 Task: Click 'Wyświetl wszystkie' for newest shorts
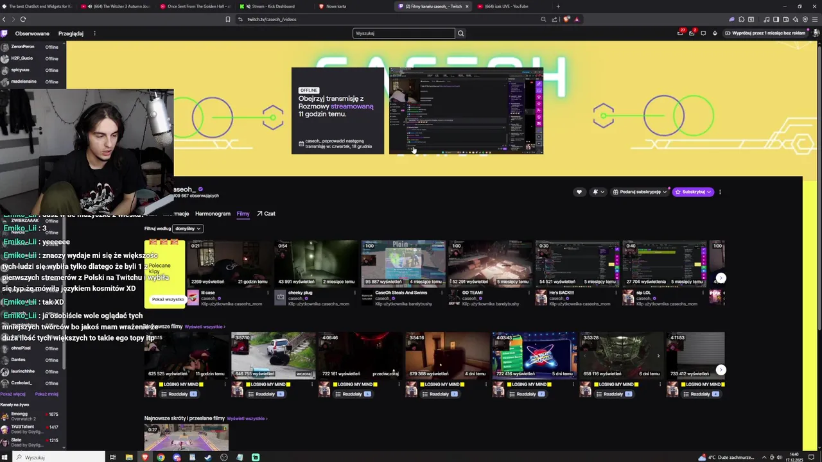(x=247, y=418)
